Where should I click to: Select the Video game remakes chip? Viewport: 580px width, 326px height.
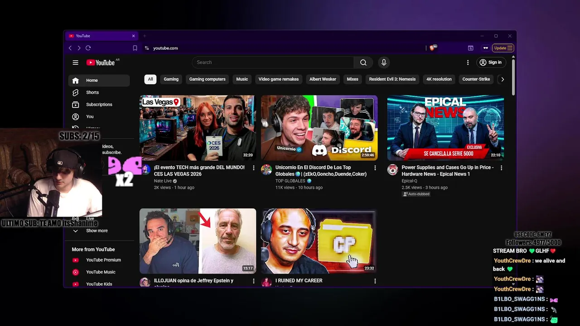(279, 79)
